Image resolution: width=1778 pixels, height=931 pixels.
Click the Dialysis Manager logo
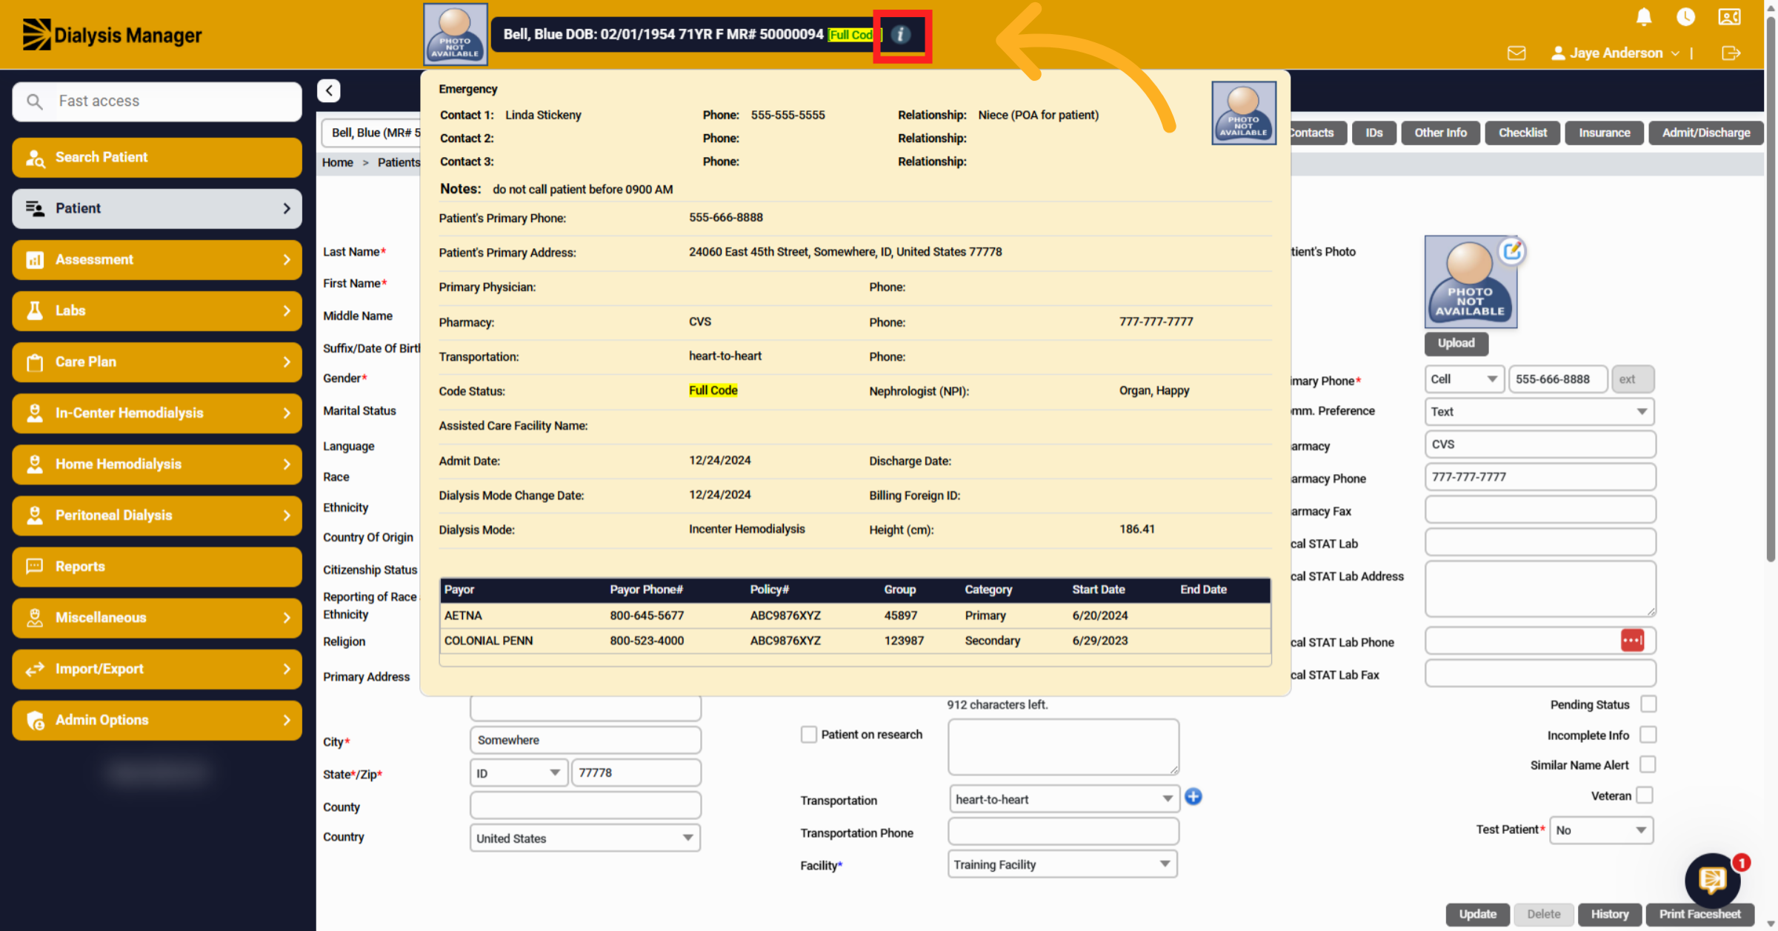coord(112,35)
